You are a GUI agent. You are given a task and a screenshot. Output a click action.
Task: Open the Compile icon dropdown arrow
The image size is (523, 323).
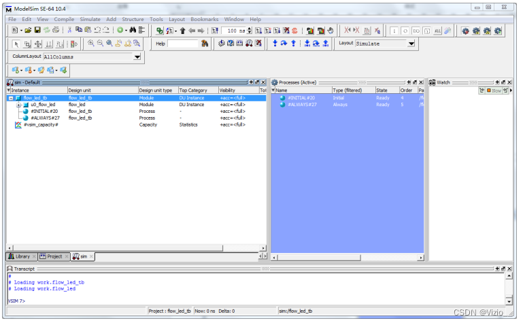126,31
